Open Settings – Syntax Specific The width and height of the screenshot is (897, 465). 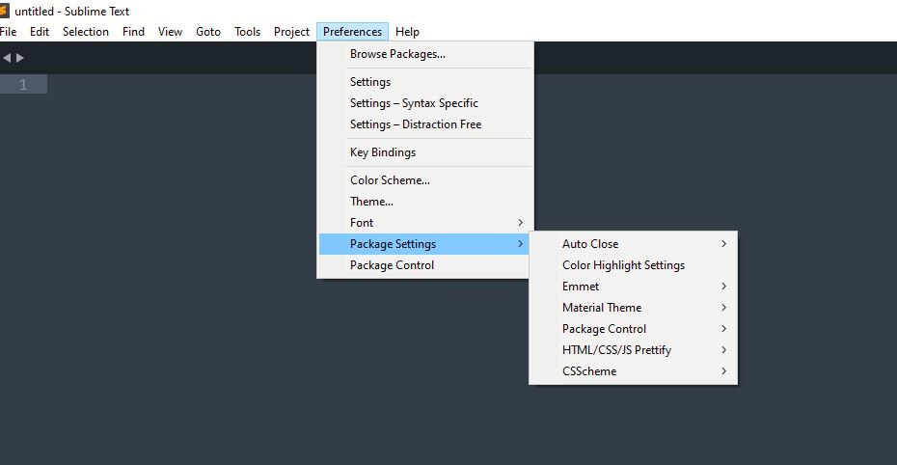[x=425, y=103]
